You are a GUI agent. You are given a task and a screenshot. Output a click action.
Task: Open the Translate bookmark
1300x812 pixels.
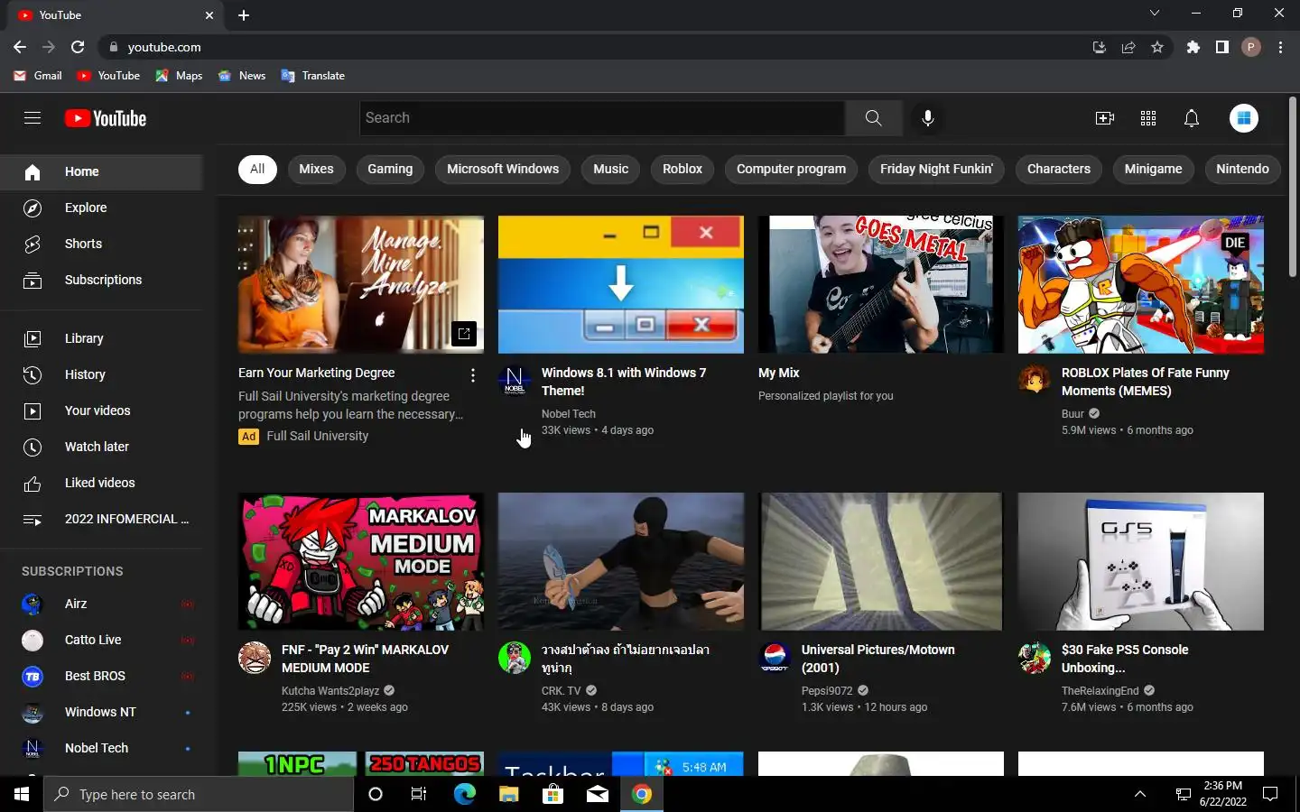click(313, 76)
